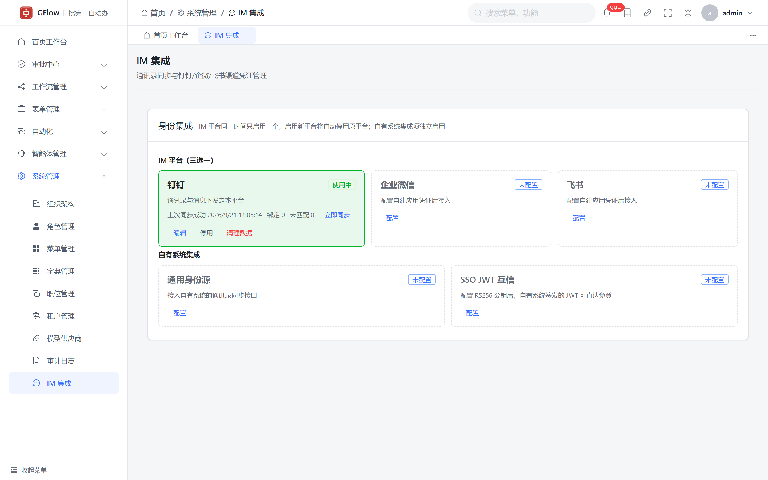
Task: Switch to the 首页工作台 tab
Action: pyautogui.click(x=166, y=35)
